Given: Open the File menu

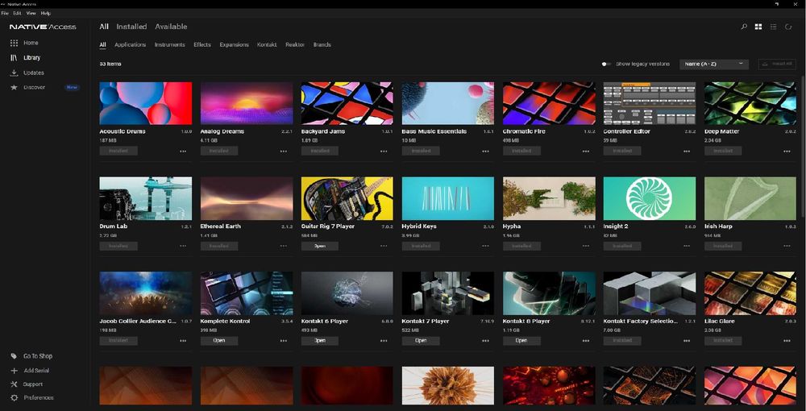Looking at the screenshot, I should [x=5, y=13].
